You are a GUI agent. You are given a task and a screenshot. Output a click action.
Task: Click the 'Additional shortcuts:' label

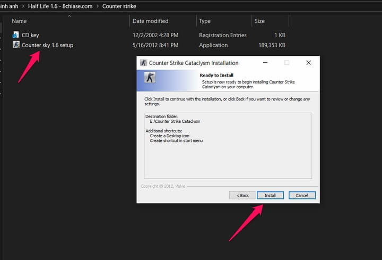(x=164, y=131)
